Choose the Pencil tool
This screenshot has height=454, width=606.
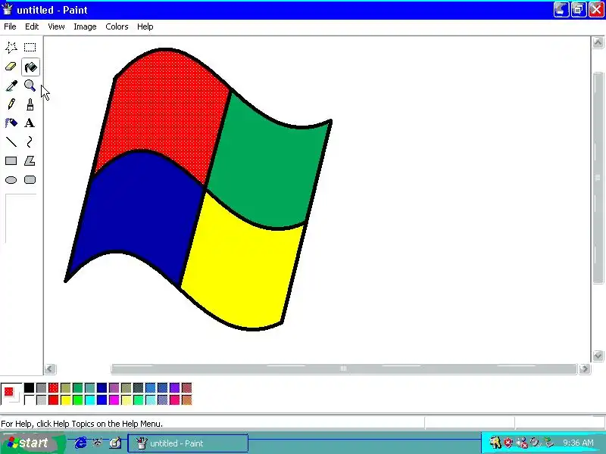coord(11,104)
